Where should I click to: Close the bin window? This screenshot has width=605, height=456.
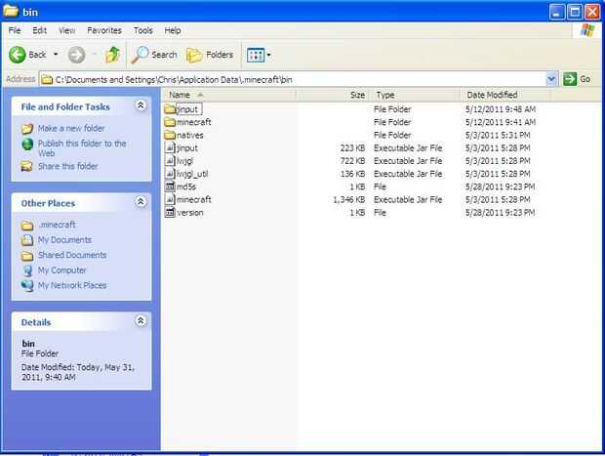tap(592, 12)
